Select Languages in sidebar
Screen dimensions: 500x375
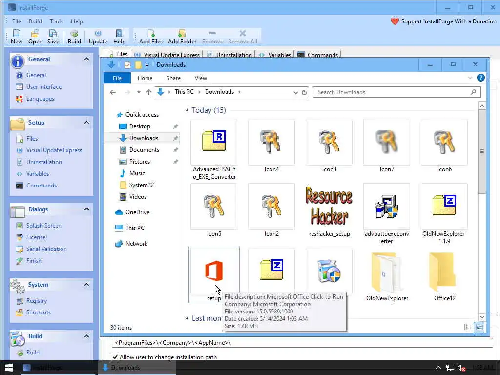click(x=40, y=99)
